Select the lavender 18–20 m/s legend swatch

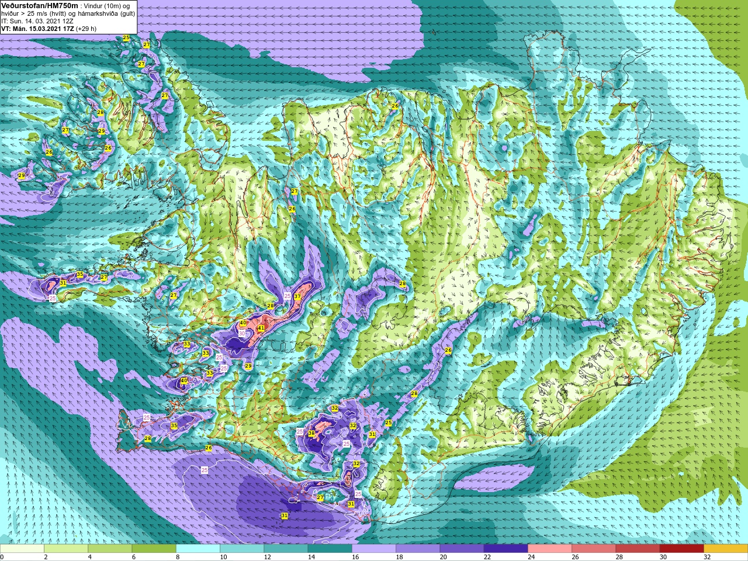tap(418, 549)
